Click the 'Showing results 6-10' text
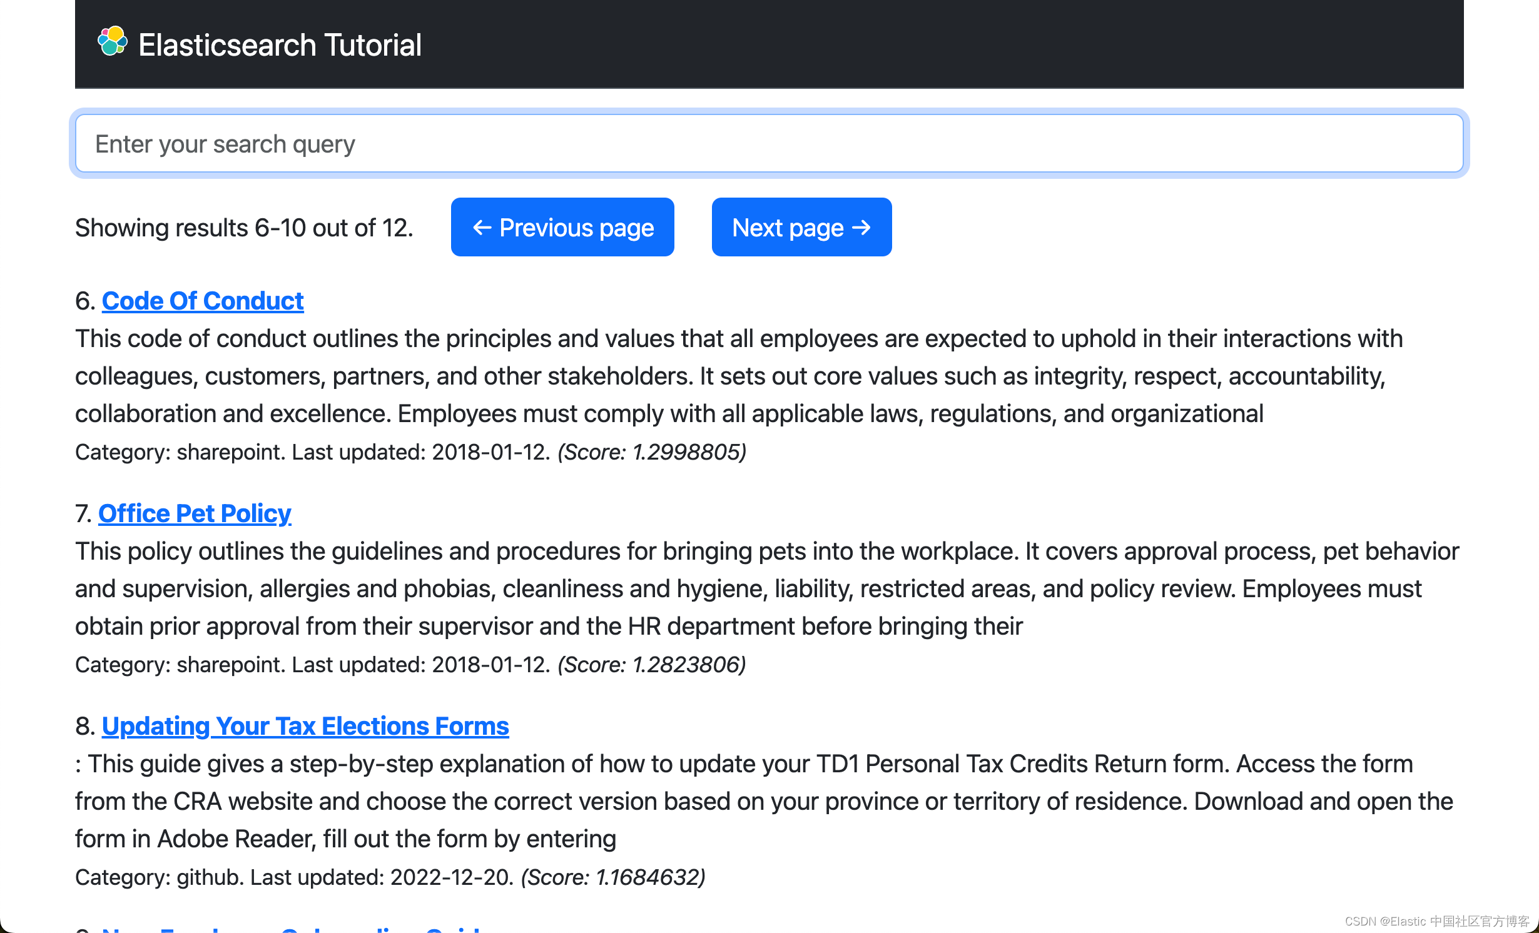The width and height of the screenshot is (1539, 933). point(244,228)
